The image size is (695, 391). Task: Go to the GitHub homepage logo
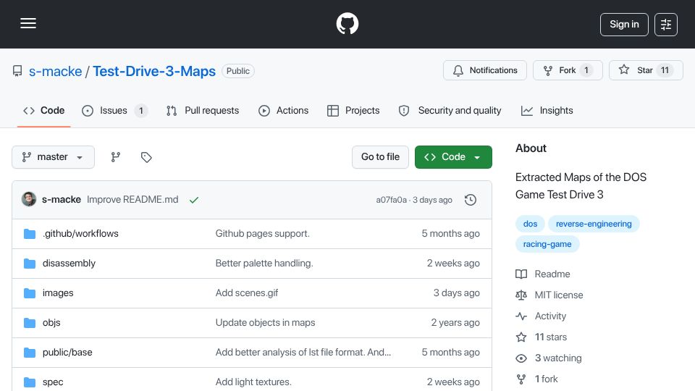[347, 23]
